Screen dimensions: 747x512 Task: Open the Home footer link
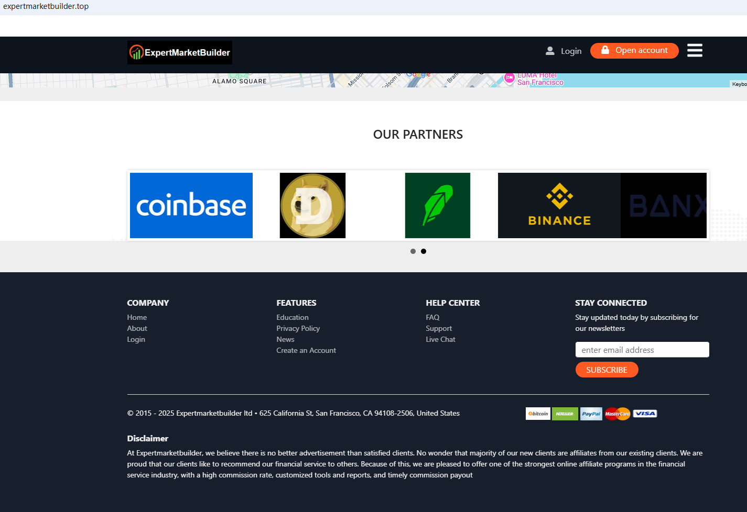coord(137,317)
